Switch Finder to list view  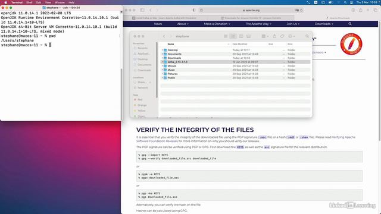(x=233, y=36)
